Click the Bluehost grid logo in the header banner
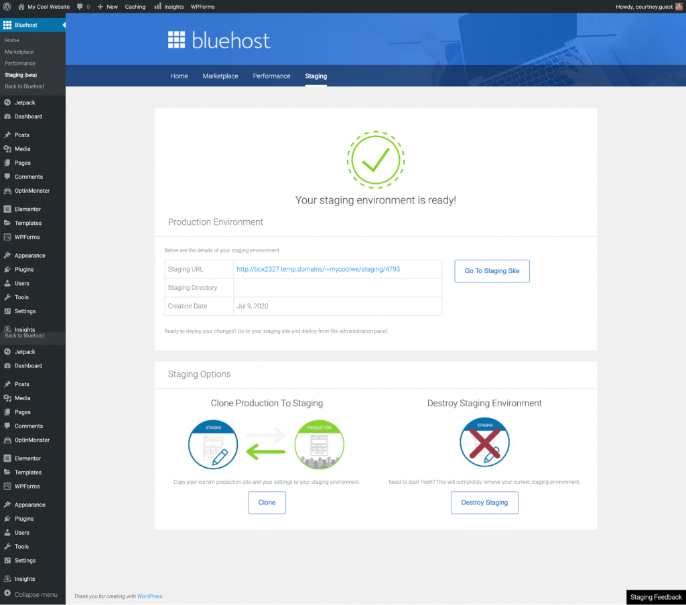Screen dimensions: 686x605 tap(176, 40)
